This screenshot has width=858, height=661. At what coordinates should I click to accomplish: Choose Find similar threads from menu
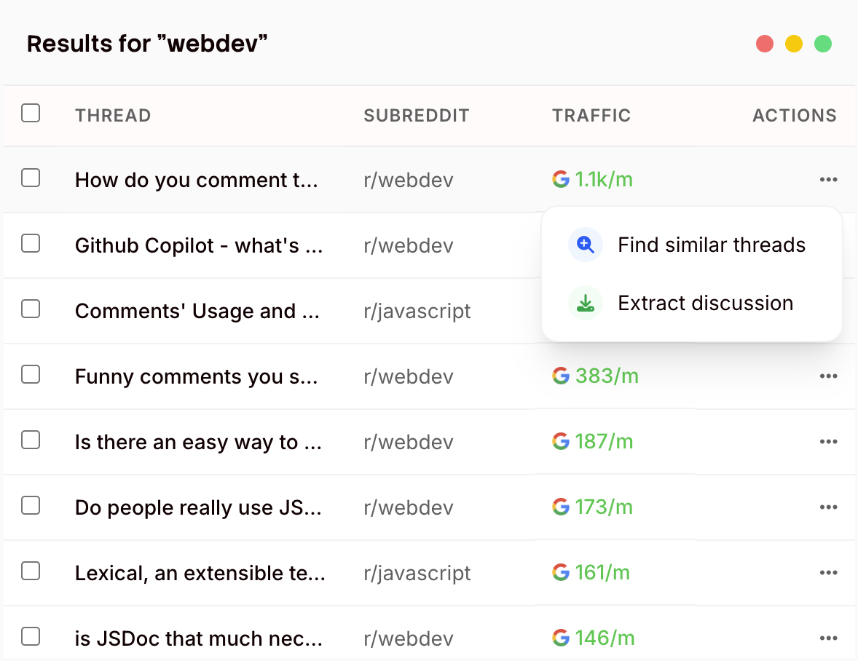[711, 245]
